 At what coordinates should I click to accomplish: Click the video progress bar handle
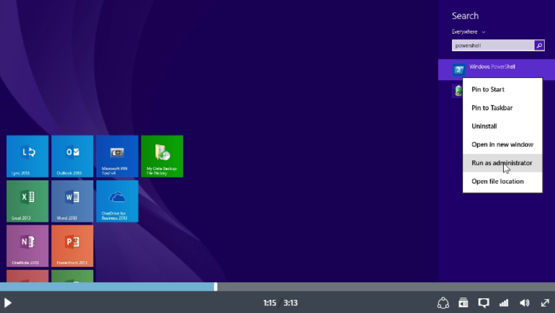(216, 286)
